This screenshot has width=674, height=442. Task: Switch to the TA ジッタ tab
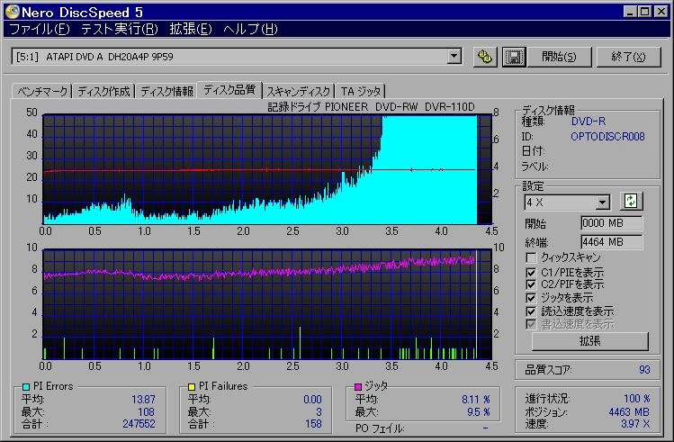[361, 91]
